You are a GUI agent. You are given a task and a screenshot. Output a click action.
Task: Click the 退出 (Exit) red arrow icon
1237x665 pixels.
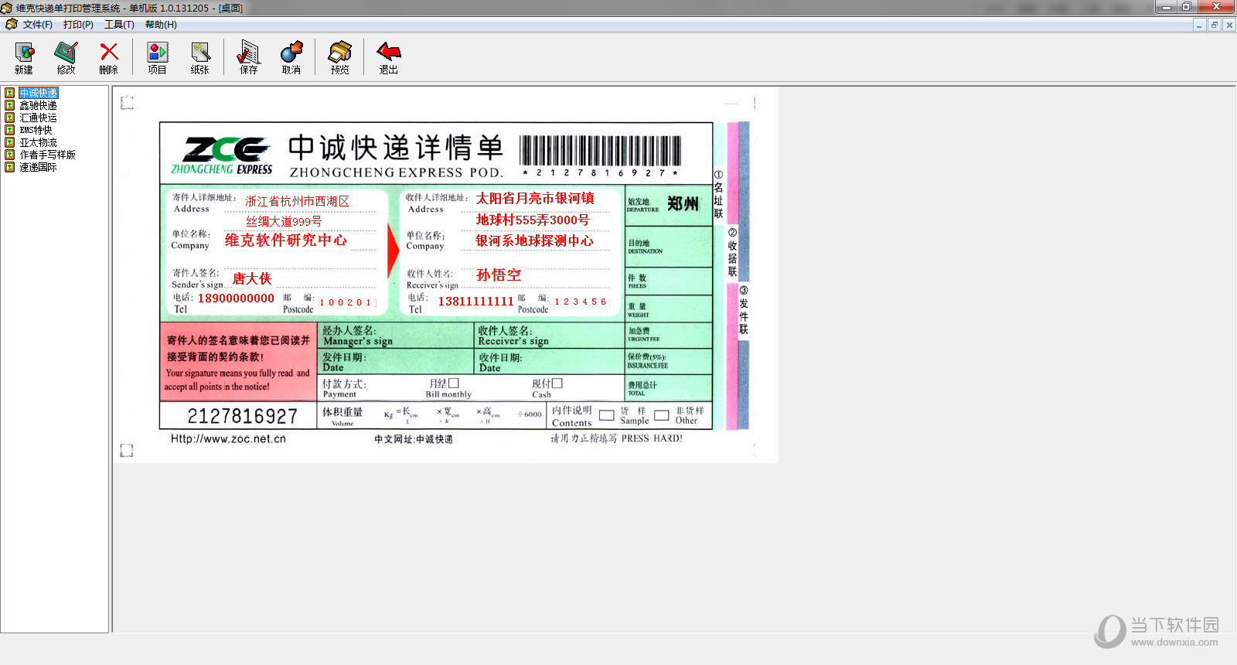click(x=389, y=57)
